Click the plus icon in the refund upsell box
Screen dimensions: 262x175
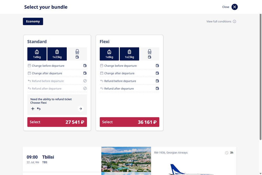(x=33, y=109)
